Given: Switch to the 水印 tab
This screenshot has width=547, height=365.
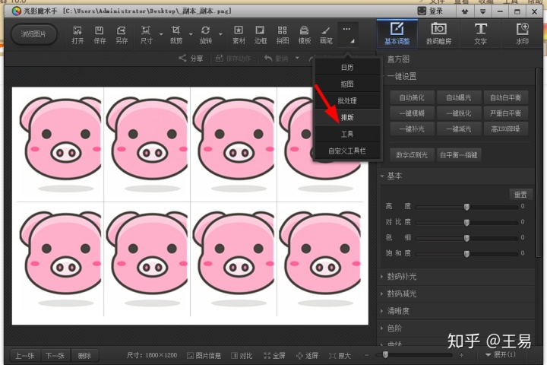Looking at the screenshot, I should pos(522,33).
